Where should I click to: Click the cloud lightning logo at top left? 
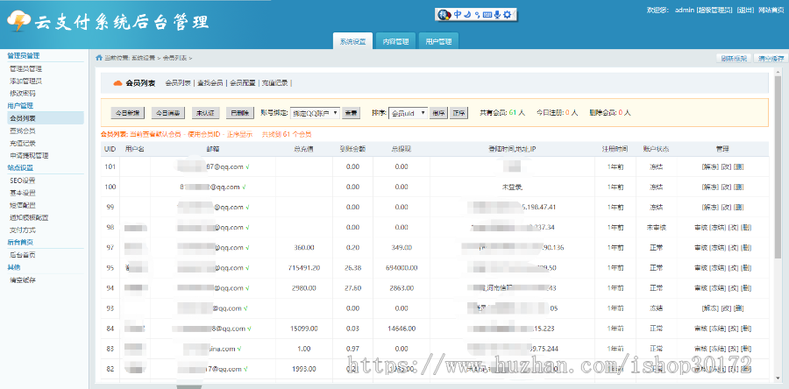(18, 21)
